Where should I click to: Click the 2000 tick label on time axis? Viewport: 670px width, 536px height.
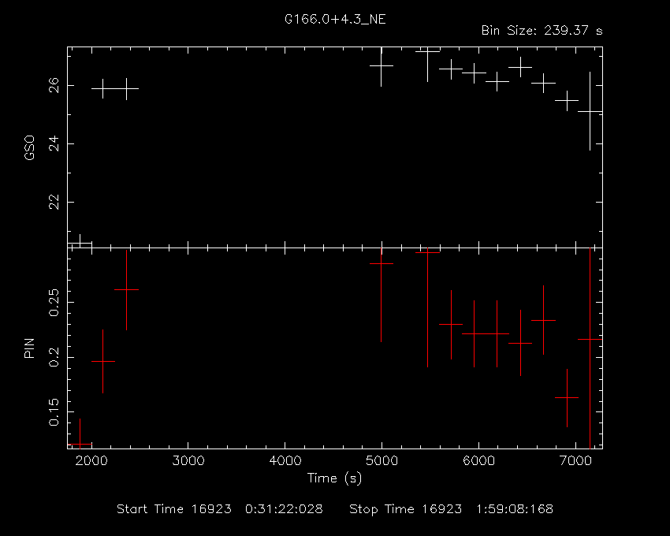coord(91,461)
